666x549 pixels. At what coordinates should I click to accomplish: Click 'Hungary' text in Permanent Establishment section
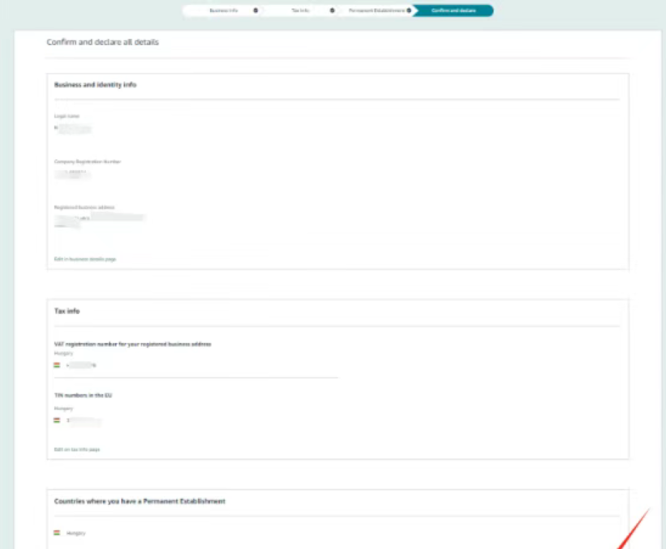point(76,534)
